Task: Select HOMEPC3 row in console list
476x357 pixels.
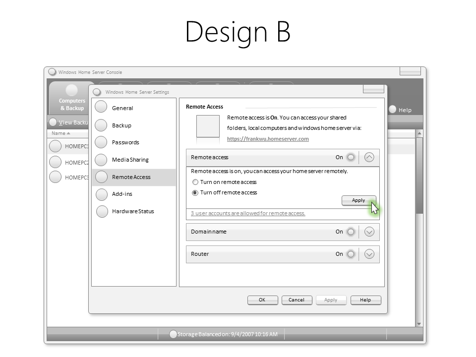Action: click(68, 178)
